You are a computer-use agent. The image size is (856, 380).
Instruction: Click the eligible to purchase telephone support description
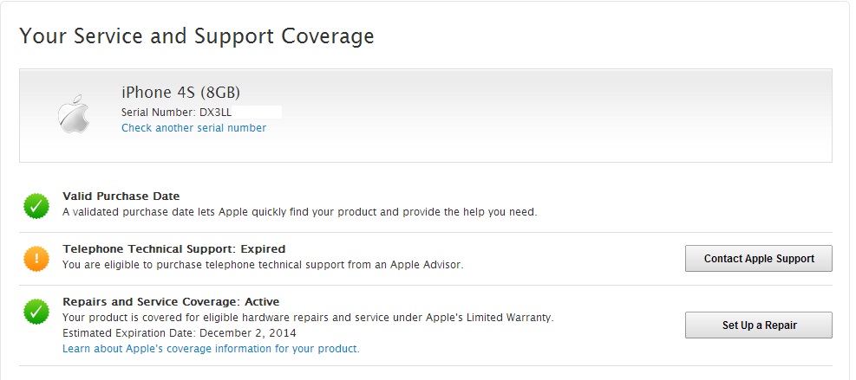263,265
